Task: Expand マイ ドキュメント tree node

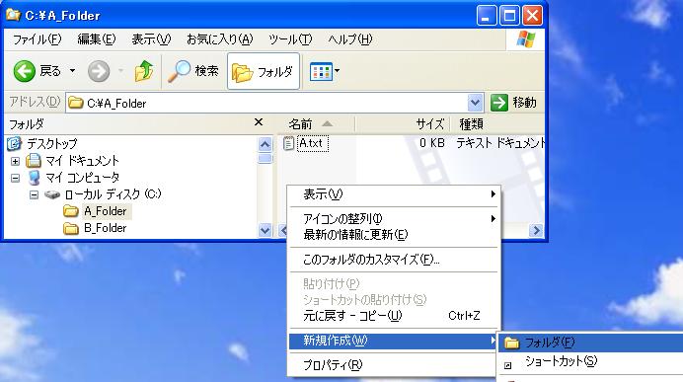Action: point(15,161)
